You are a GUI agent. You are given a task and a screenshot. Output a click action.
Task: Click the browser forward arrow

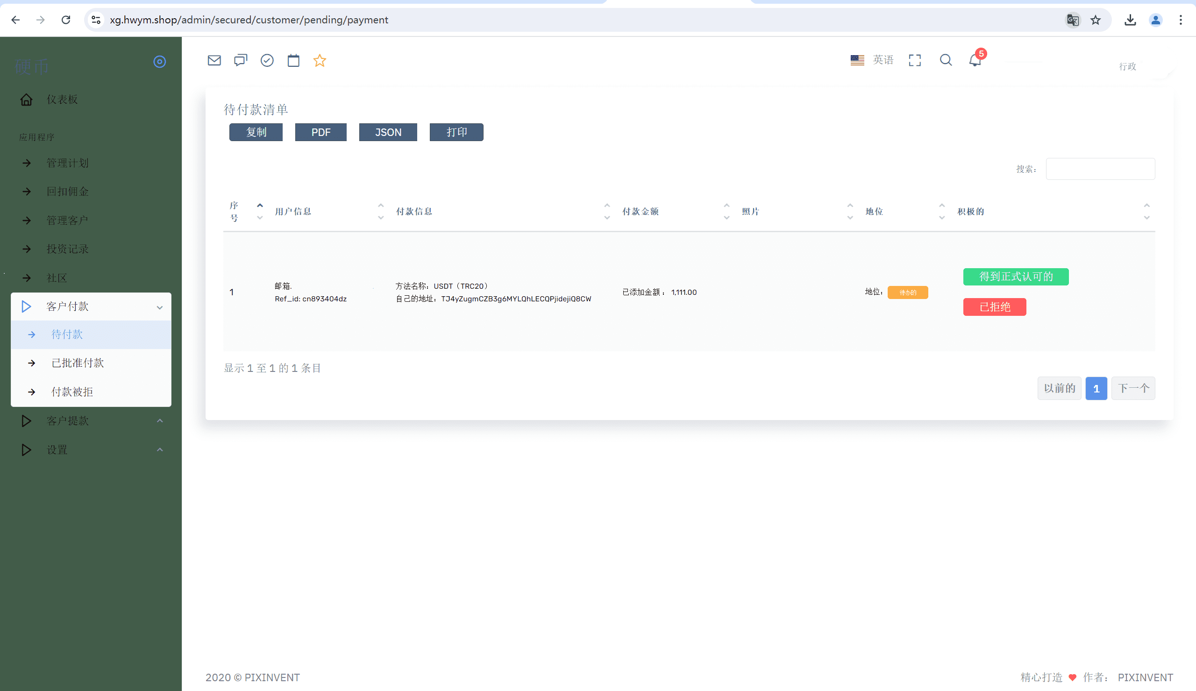(x=40, y=20)
